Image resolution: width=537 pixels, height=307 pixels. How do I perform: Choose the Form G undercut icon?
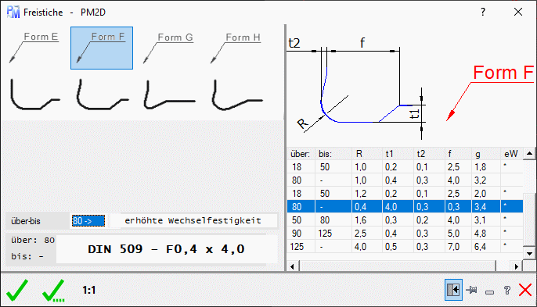click(x=169, y=48)
